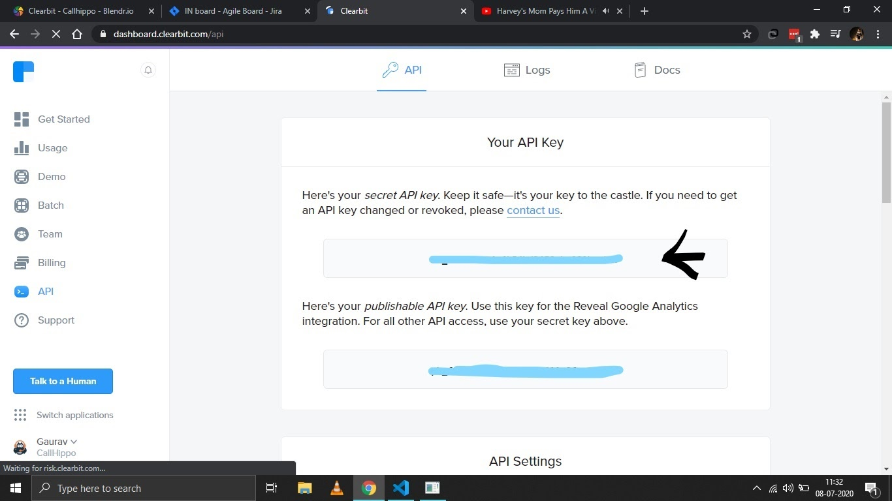
Task: Open Windows Start menu
Action: [15, 488]
